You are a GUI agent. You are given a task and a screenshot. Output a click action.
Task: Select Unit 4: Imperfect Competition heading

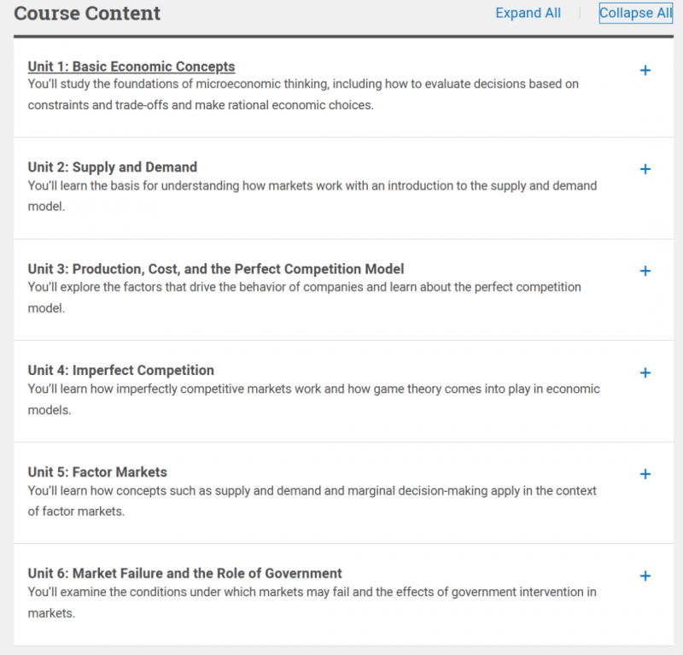pyautogui.click(x=120, y=371)
